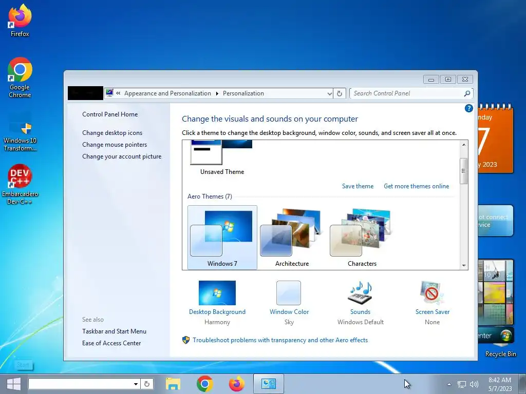
Task: Click Get more themes online
Action: 416,186
